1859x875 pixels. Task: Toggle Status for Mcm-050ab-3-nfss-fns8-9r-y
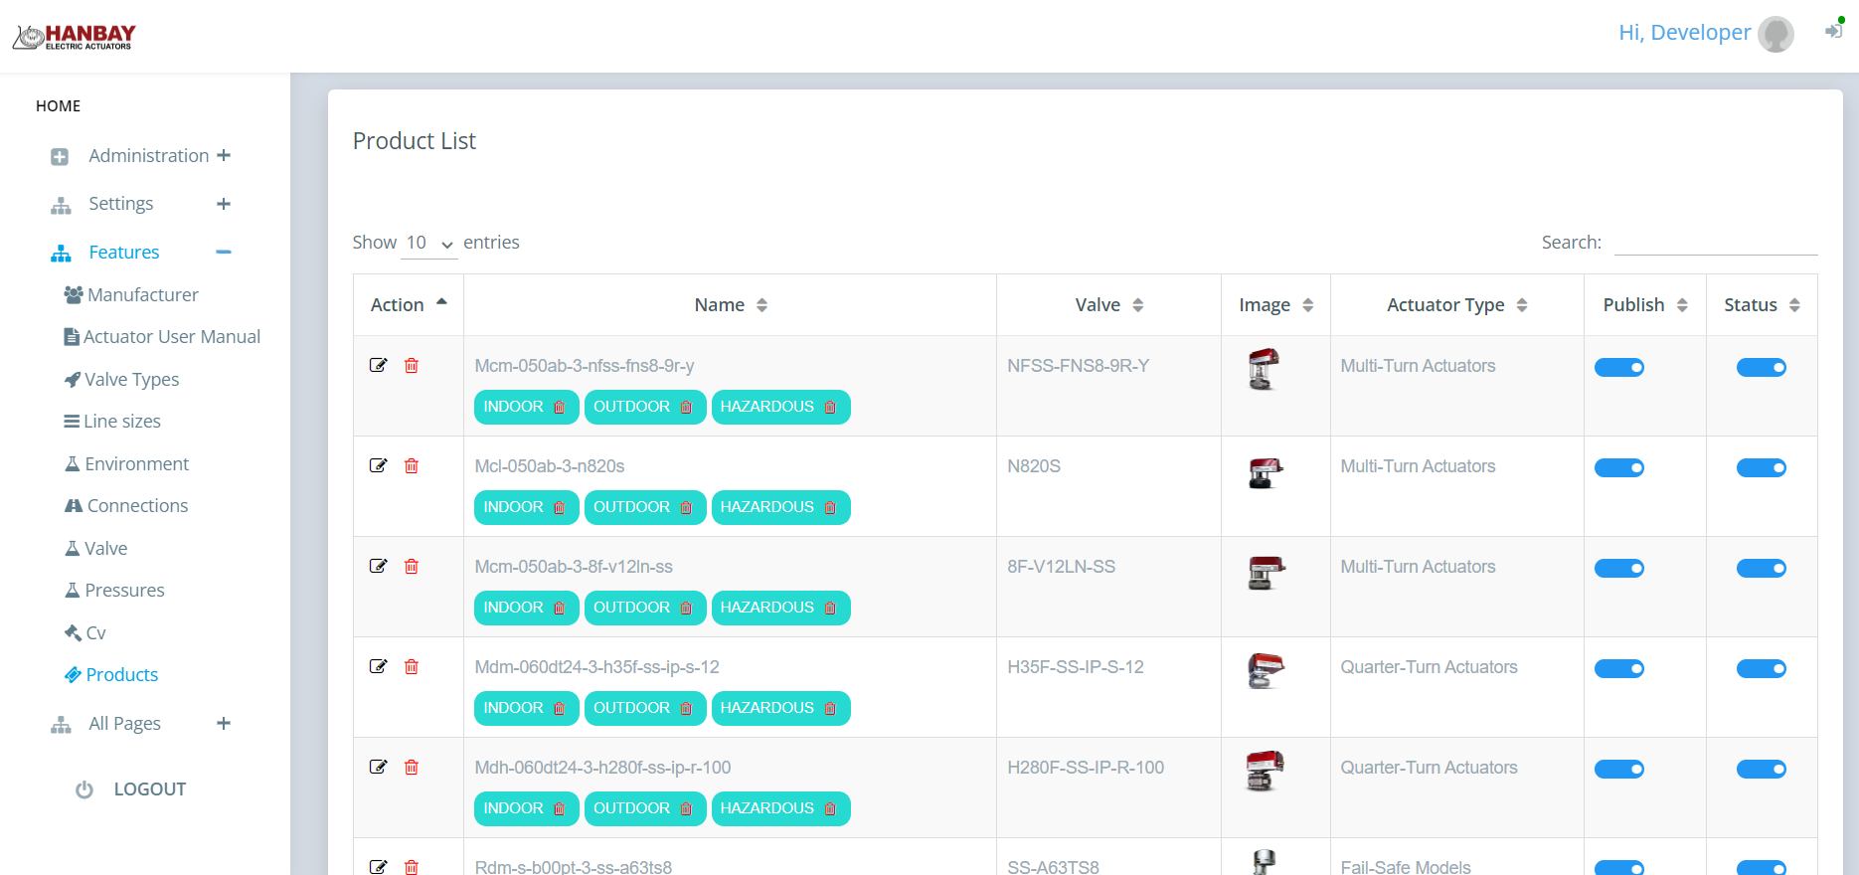(x=1761, y=368)
